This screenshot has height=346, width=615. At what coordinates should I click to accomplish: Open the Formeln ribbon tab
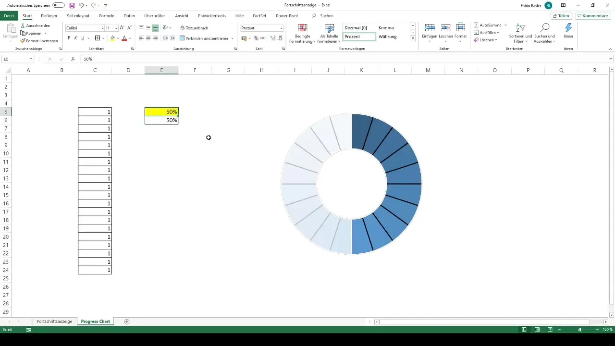pyautogui.click(x=107, y=16)
